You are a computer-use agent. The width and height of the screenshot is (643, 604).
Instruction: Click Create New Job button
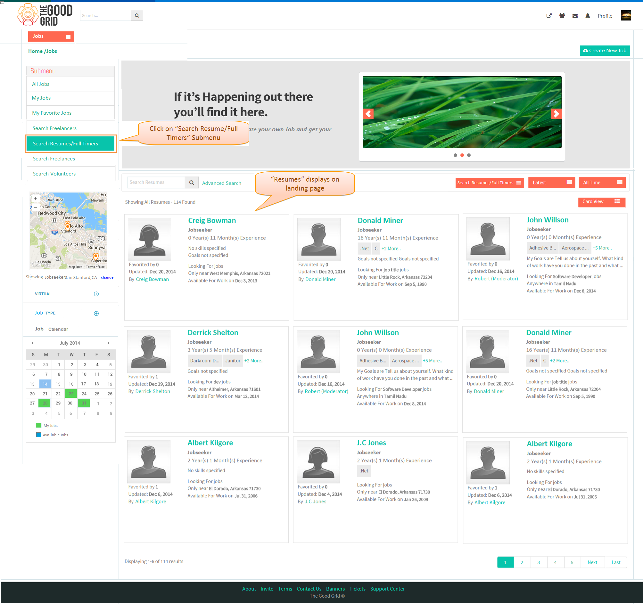pyautogui.click(x=605, y=51)
